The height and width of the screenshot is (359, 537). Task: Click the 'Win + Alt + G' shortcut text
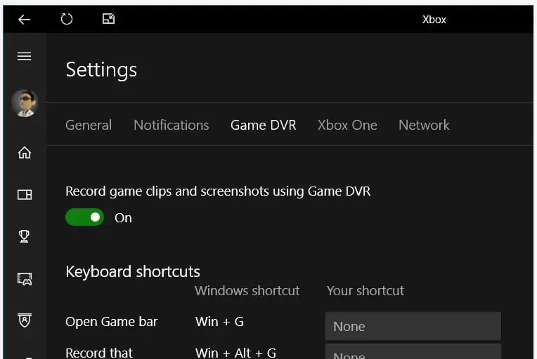click(x=235, y=353)
